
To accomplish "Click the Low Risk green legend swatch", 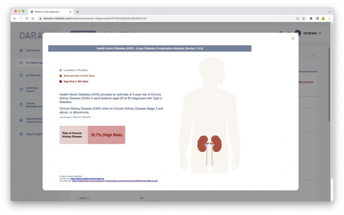I will (x=61, y=70).
